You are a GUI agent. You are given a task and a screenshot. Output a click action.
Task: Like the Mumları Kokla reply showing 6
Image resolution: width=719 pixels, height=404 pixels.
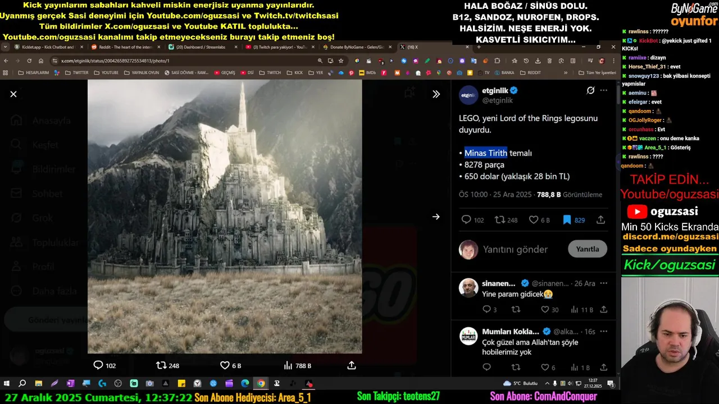[x=548, y=368]
